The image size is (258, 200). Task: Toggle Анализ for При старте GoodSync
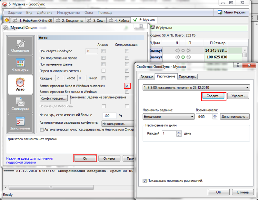pyautogui.click(x=104, y=51)
